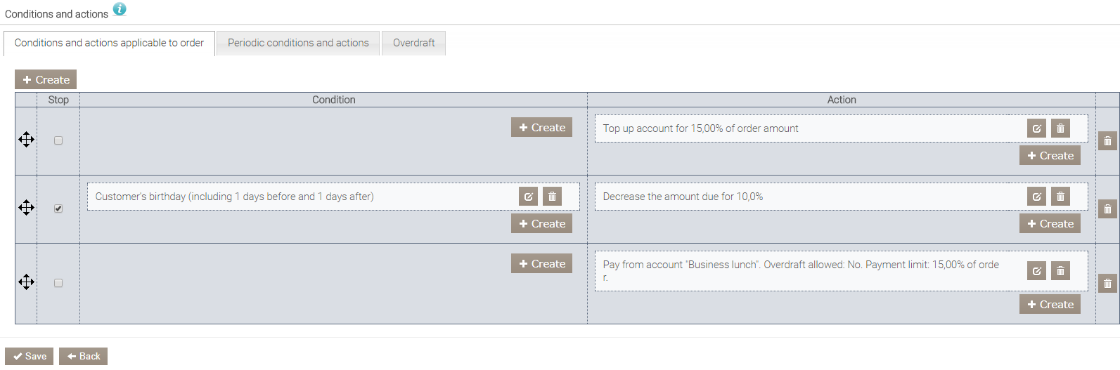Enable Stop checkbox for the first rule

pyautogui.click(x=58, y=140)
